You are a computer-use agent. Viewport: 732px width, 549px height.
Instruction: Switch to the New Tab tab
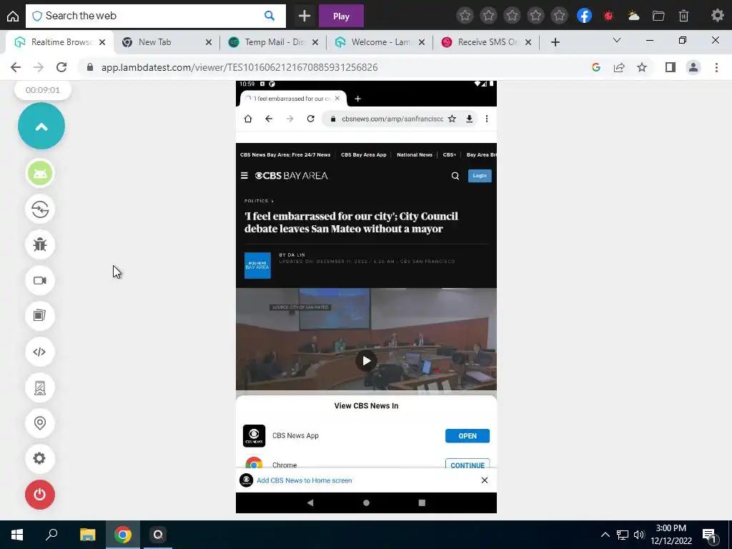pos(166,42)
